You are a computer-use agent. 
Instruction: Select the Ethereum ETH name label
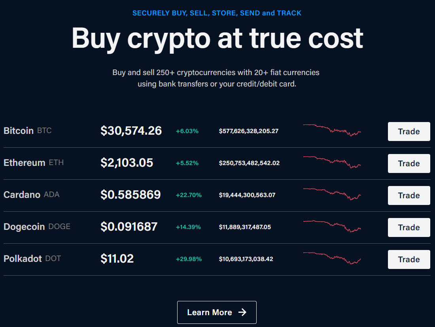point(34,163)
